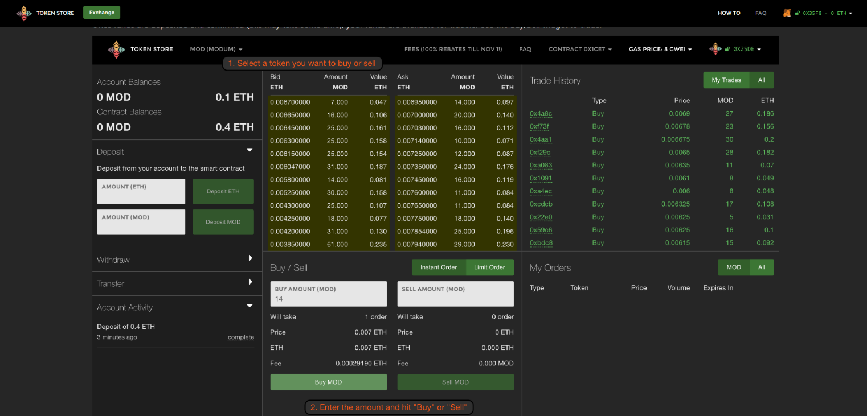Show All tokens in My Orders

762,267
